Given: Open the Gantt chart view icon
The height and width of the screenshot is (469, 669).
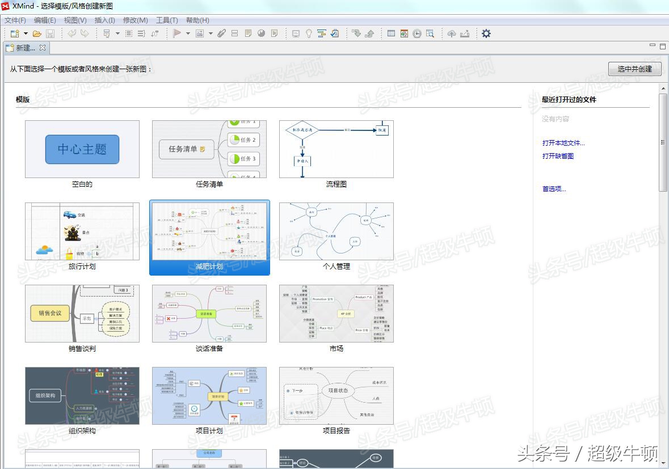Looking at the screenshot, I should pyautogui.click(x=322, y=33).
